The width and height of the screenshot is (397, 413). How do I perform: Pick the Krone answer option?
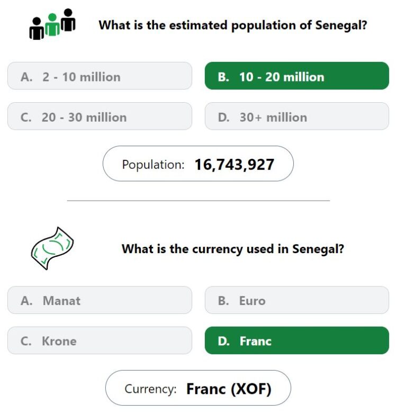[100, 340]
